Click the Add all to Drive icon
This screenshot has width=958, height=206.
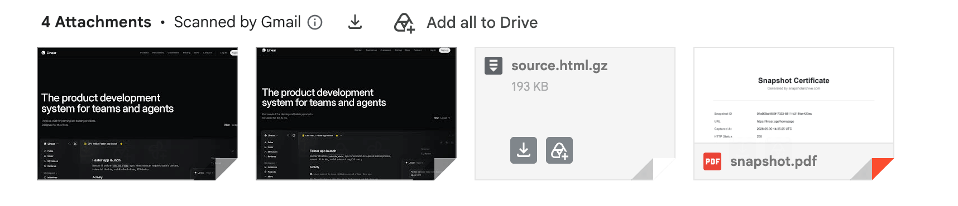pos(404,23)
